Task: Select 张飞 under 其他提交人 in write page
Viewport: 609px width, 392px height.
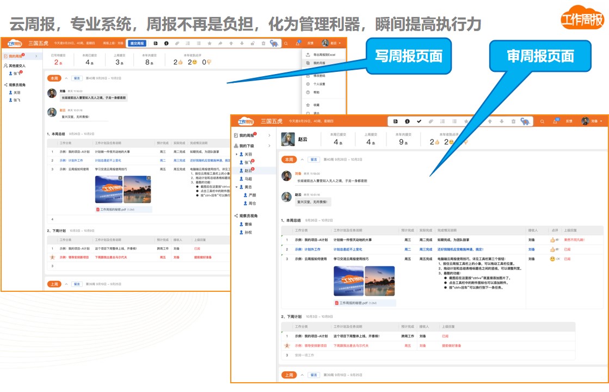Action: coord(16,73)
